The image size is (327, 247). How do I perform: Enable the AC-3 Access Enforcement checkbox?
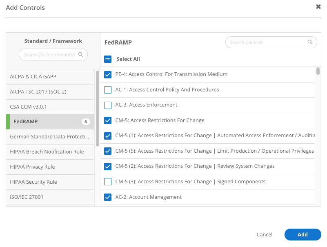coord(108,105)
